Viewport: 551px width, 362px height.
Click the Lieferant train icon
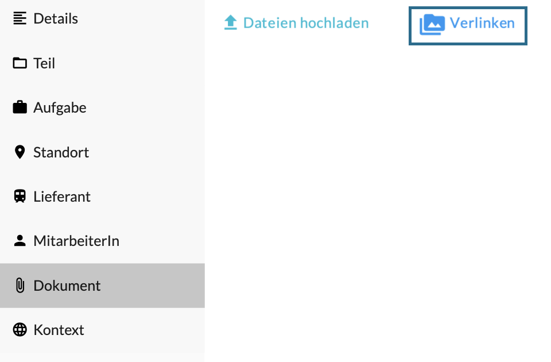pos(20,197)
